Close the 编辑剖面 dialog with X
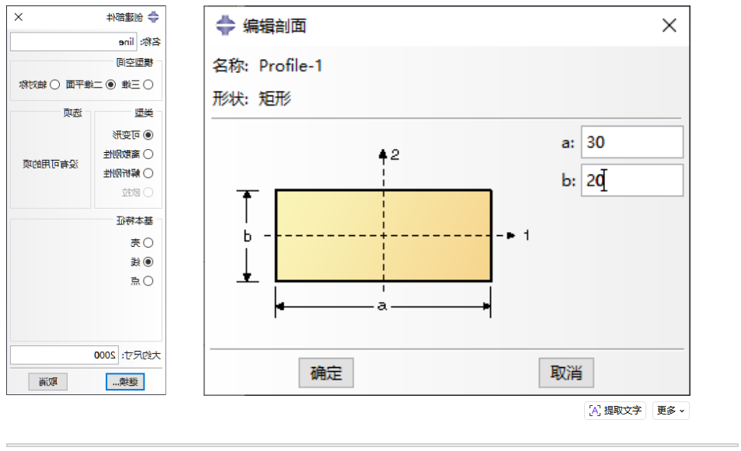Image resolution: width=741 pixels, height=451 pixels. (x=670, y=25)
